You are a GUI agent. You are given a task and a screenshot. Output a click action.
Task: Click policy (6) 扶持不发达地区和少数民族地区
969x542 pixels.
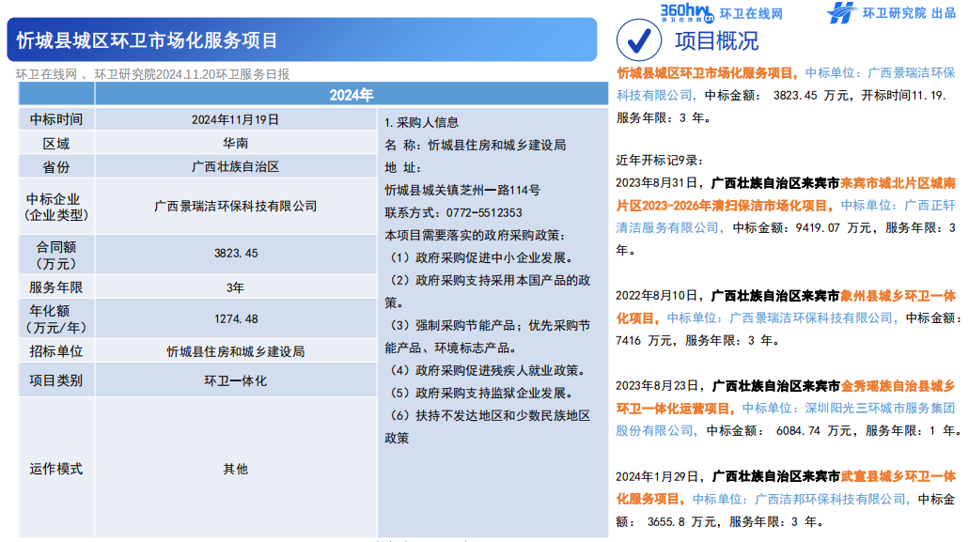coord(487,426)
